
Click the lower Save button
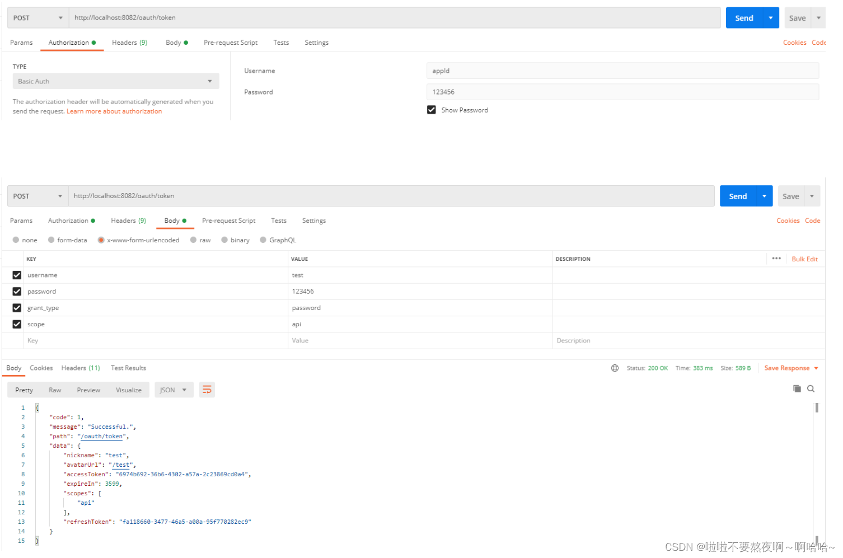tap(791, 196)
